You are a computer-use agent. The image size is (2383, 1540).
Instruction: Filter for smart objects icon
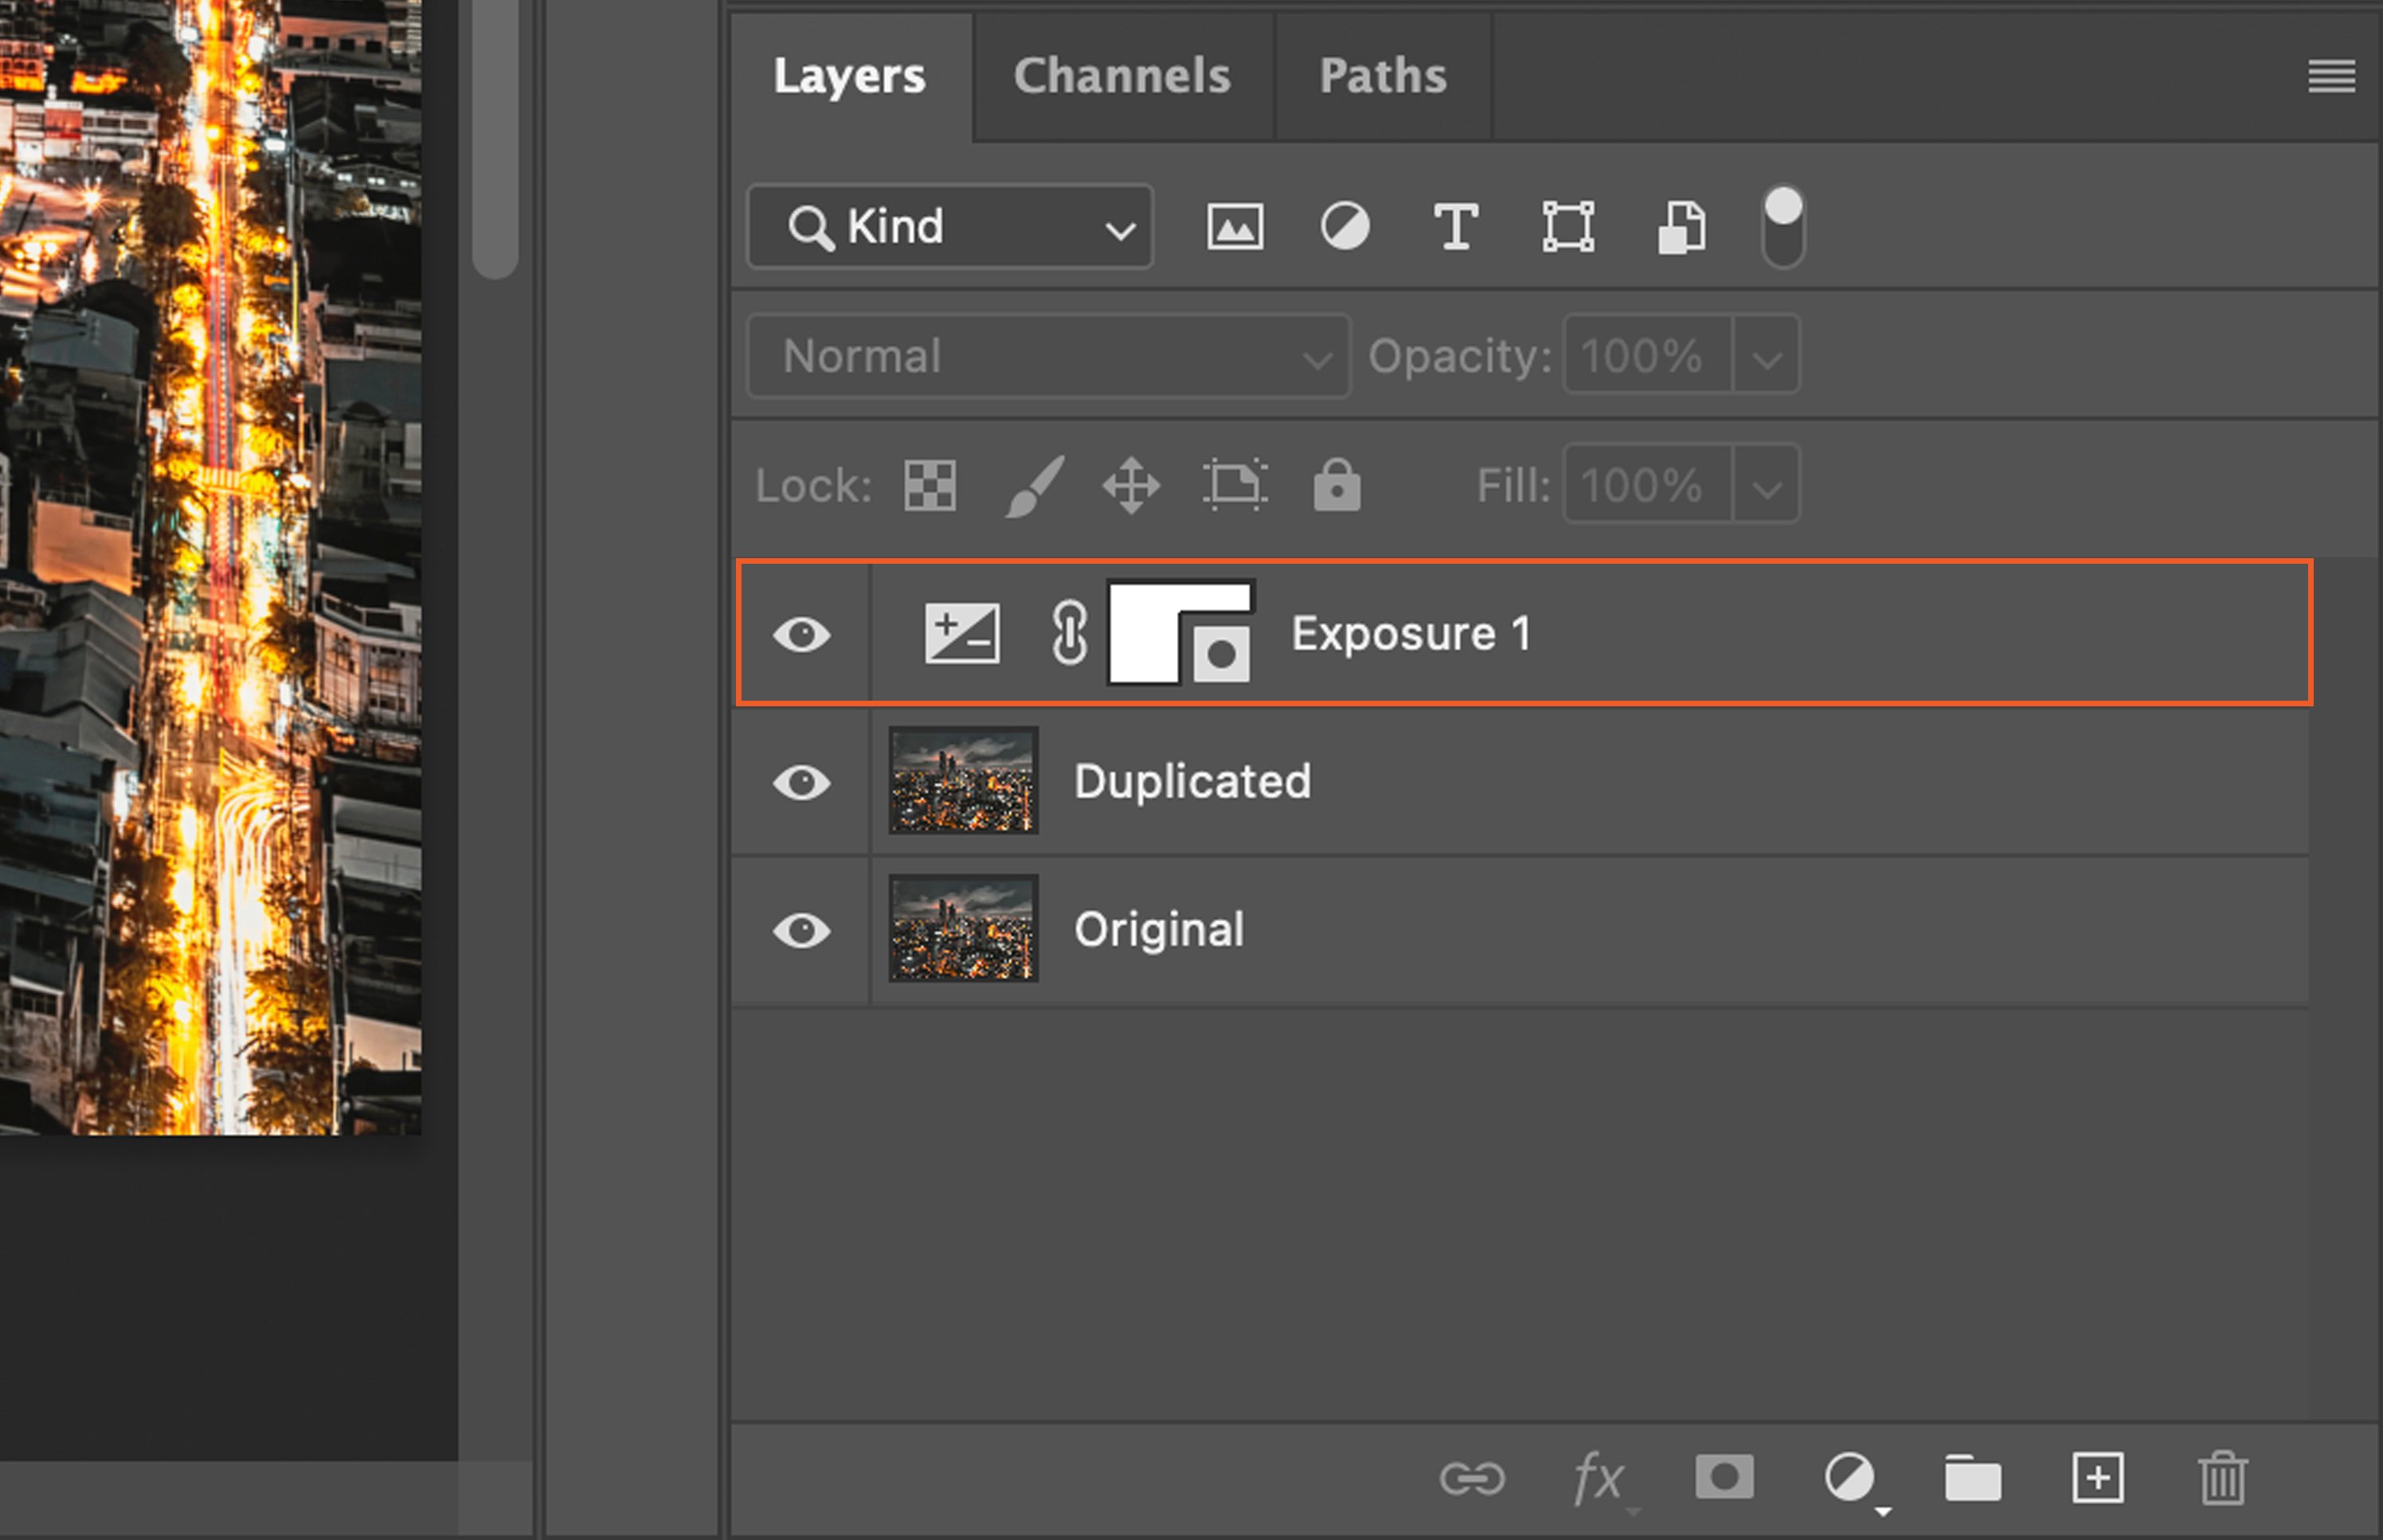pos(1682,227)
